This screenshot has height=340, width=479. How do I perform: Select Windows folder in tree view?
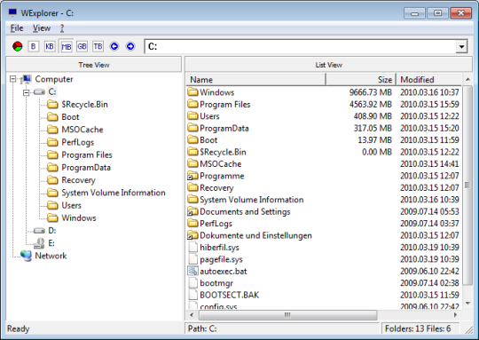79,218
